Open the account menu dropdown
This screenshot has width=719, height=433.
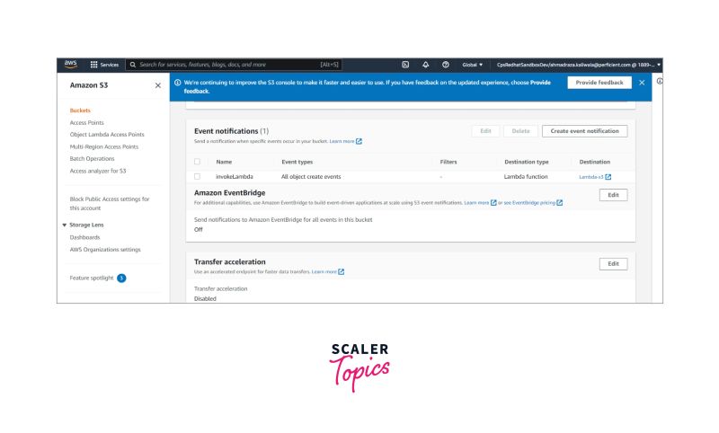(579, 65)
